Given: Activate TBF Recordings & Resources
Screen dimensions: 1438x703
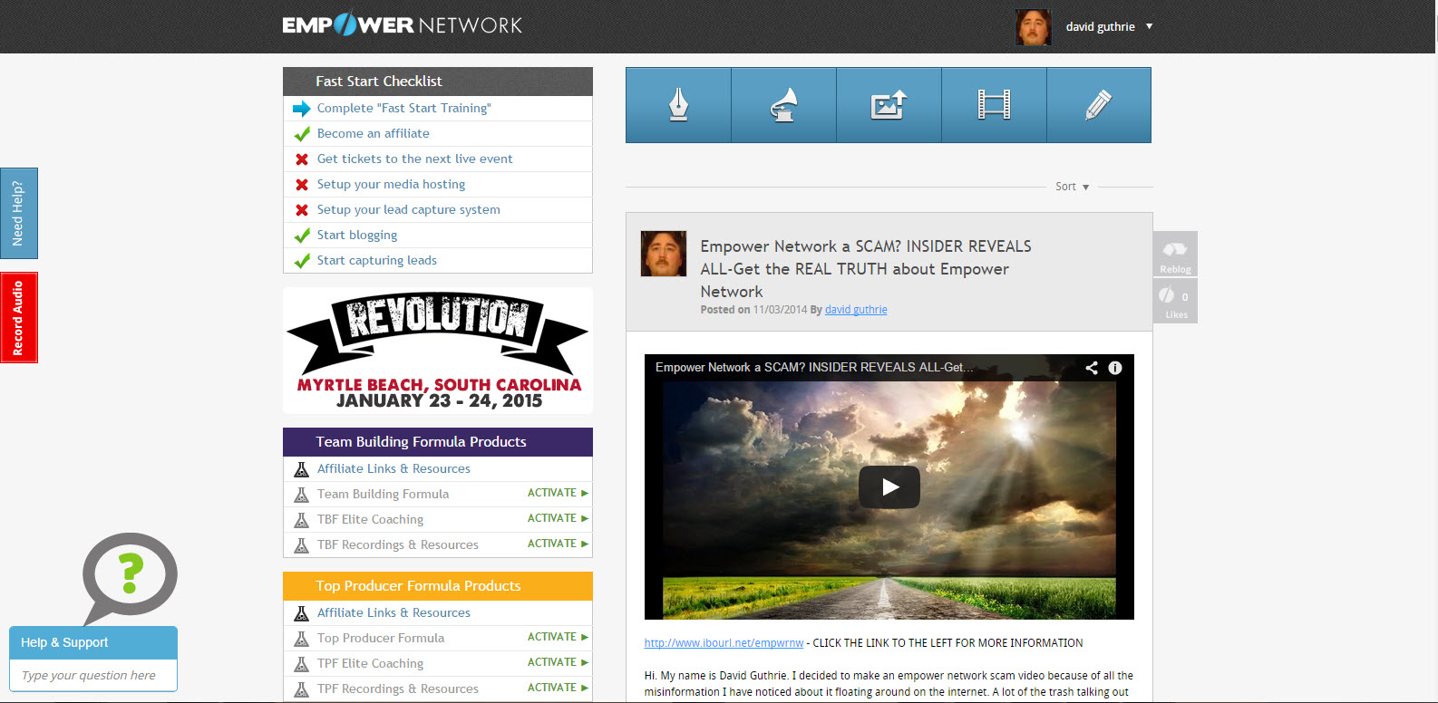Looking at the screenshot, I should pos(558,544).
